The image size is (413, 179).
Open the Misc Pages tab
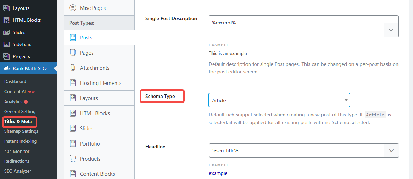(x=93, y=8)
